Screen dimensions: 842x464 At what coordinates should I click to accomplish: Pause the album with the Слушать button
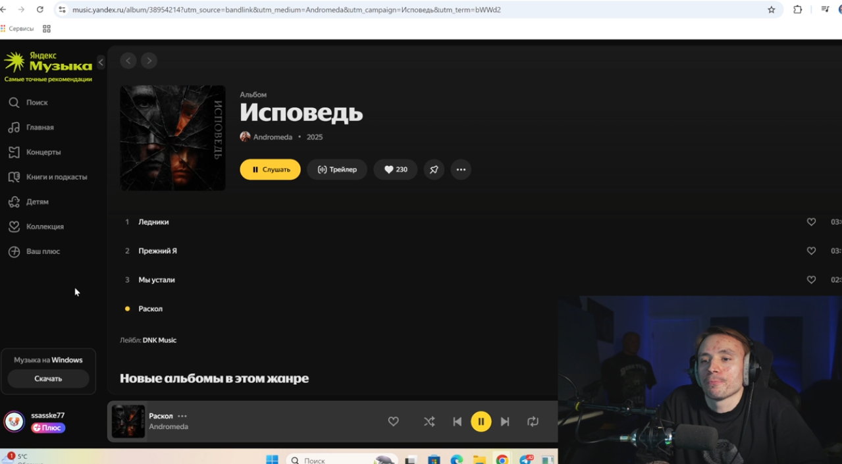(x=270, y=170)
